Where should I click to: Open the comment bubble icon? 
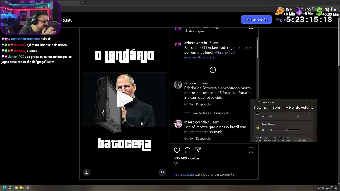pos(188,150)
